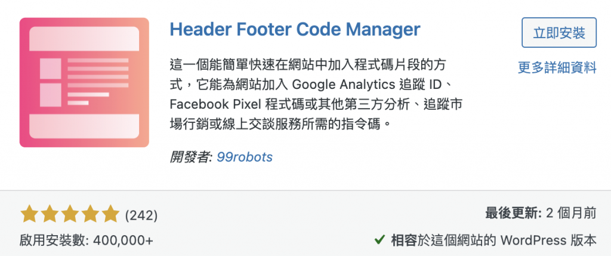Click the first gold rating star
The height and width of the screenshot is (256, 611).
(29, 214)
